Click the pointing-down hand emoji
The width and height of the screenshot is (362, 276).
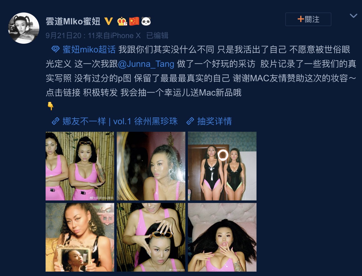click(x=50, y=106)
